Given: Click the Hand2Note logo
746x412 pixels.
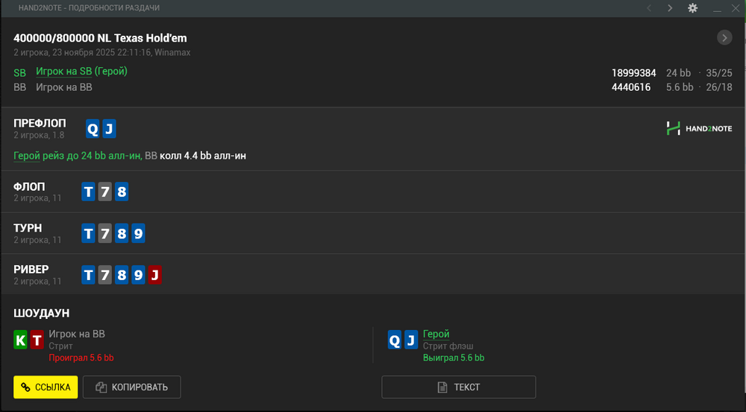Looking at the screenshot, I should click(x=699, y=129).
